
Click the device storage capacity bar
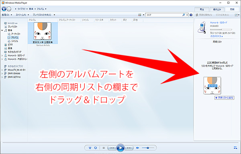(221, 29)
